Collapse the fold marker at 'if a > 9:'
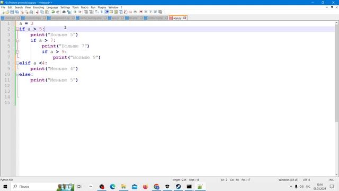 pyautogui.click(x=17, y=51)
